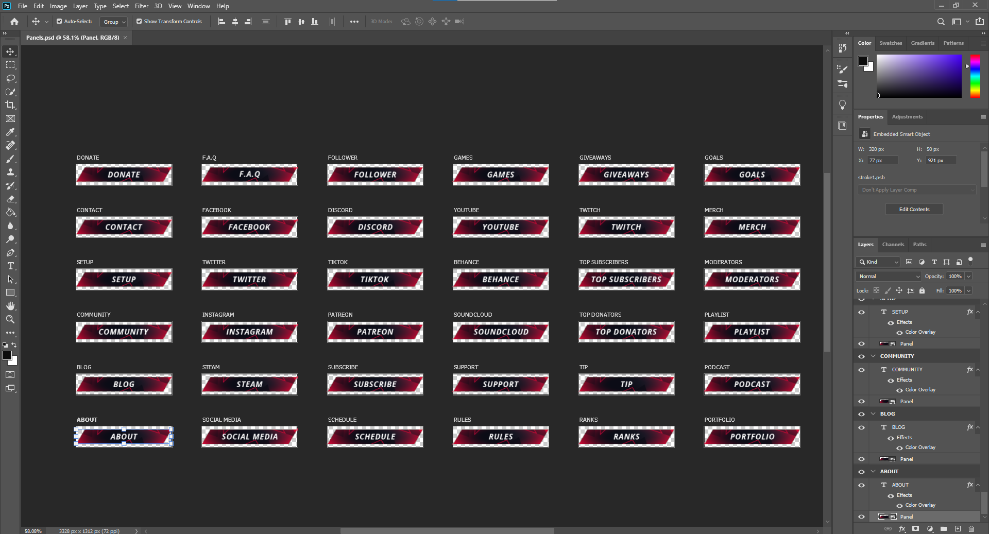The width and height of the screenshot is (989, 534).
Task: Select the Eraser tool
Action: tap(10, 199)
